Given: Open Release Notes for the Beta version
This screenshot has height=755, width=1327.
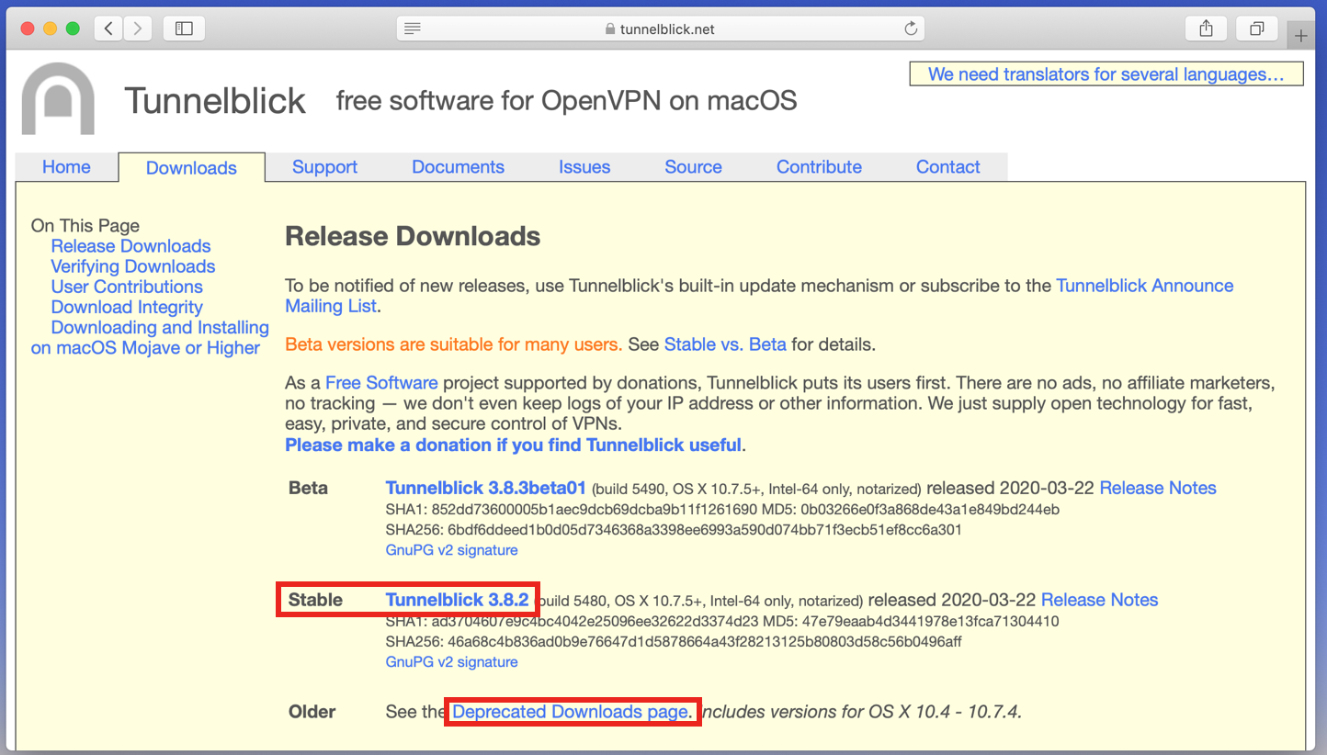Looking at the screenshot, I should pos(1158,488).
